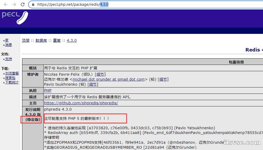The height and width of the screenshot is (150, 263).
Task: Click the Redis page title heading
Action: pyautogui.click(x=254, y=50)
